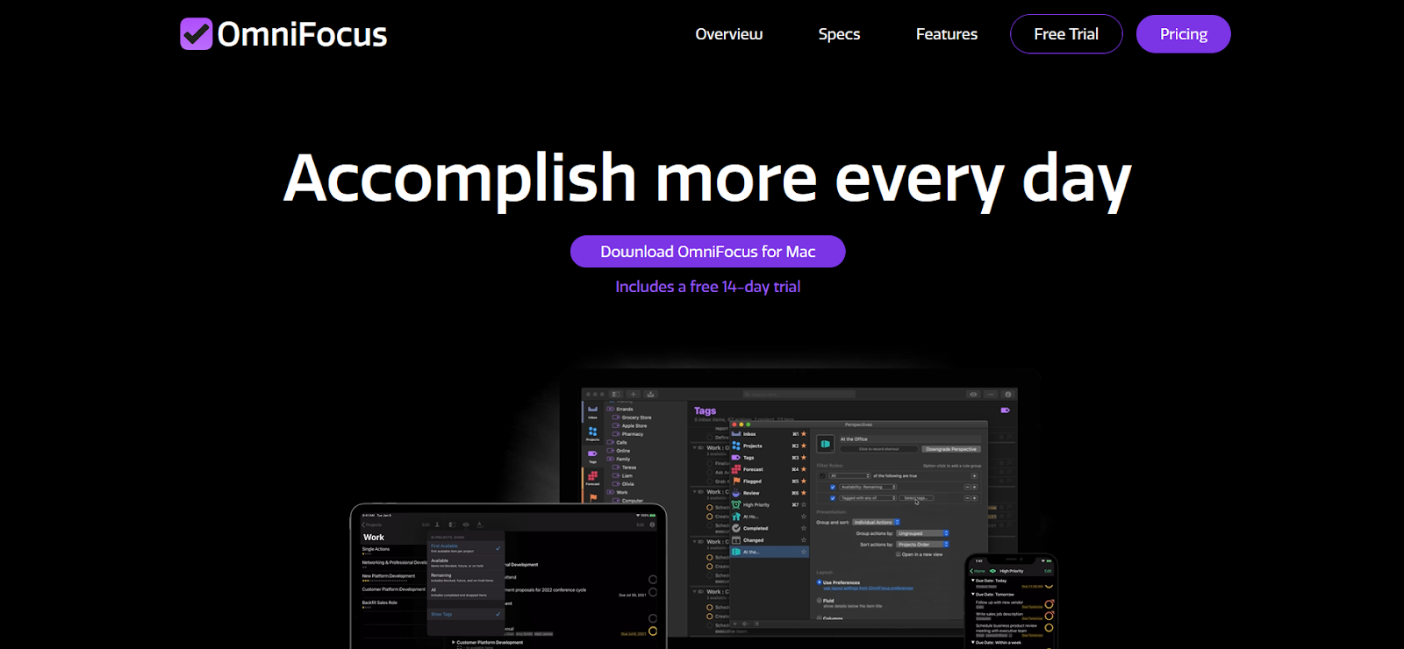
Task: Open the Projects Order sort dropdown
Action: [x=922, y=545]
